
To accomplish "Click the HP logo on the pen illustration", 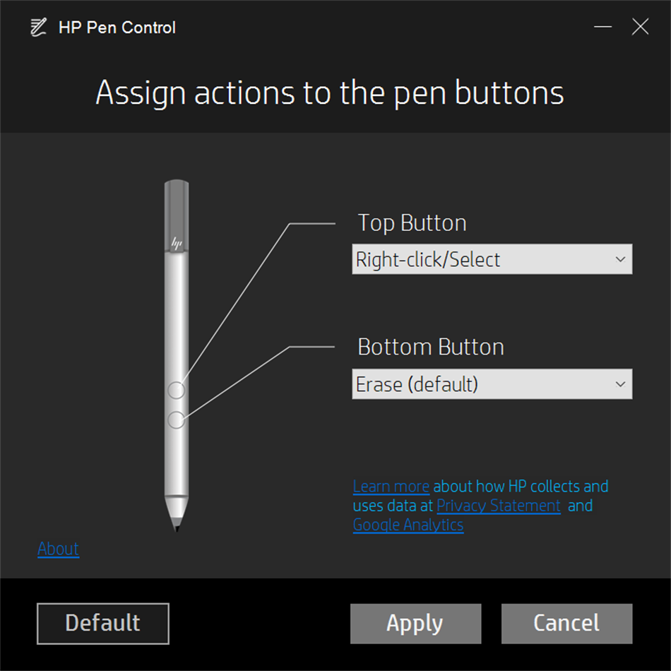I will click(177, 243).
